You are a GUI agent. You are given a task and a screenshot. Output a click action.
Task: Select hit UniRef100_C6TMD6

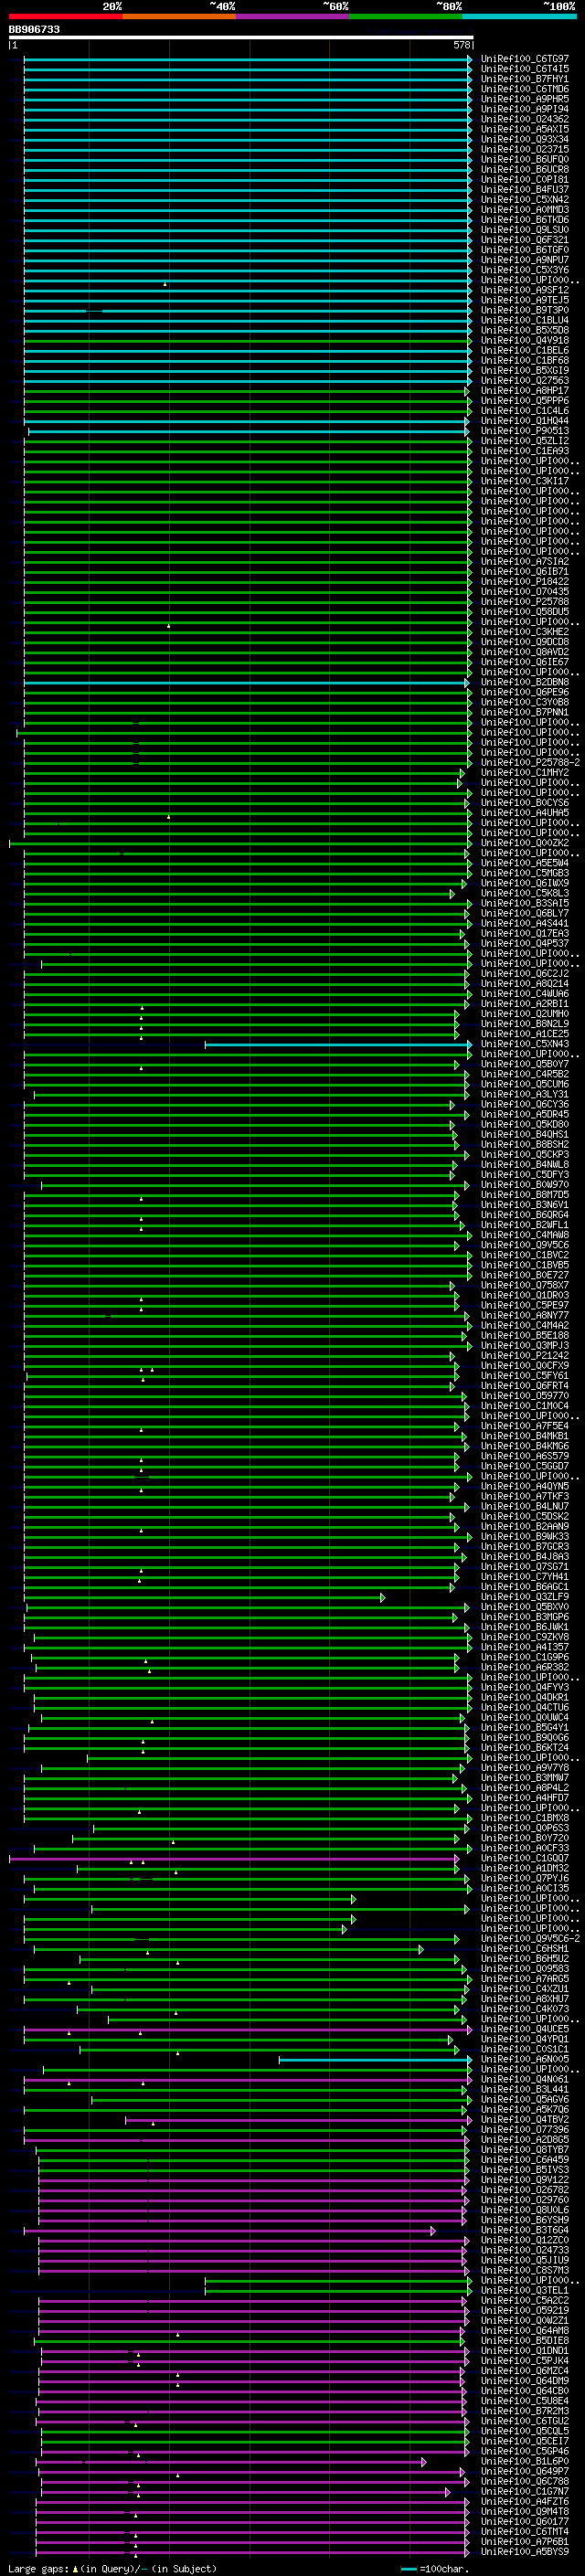[x=524, y=89]
